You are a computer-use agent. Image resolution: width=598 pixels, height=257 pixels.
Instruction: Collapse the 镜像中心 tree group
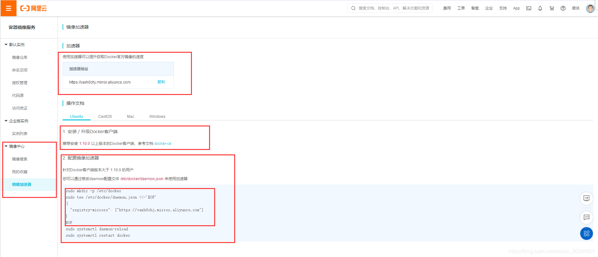6,146
